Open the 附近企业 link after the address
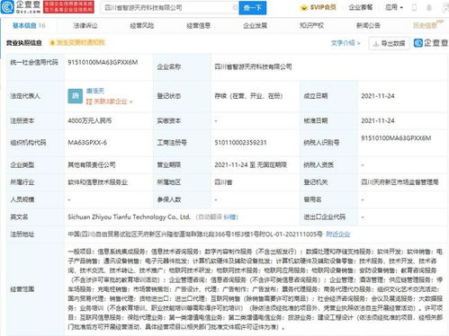Screen dimensions: 449x336 (338, 234)
